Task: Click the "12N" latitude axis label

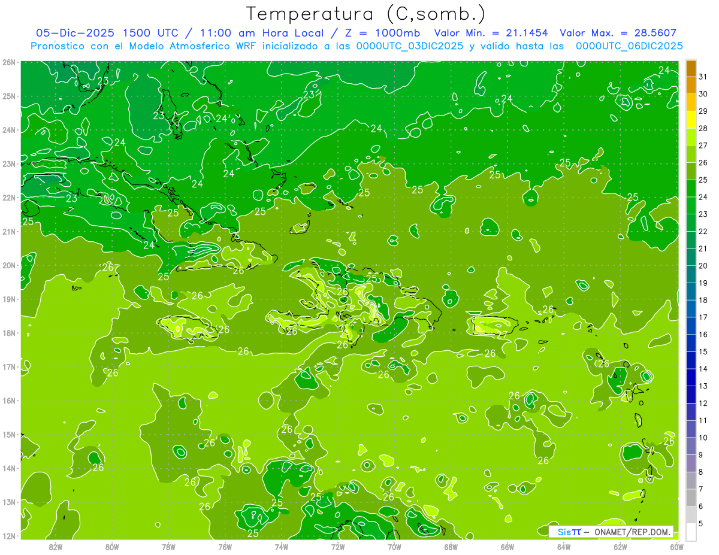Action: point(9,536)
